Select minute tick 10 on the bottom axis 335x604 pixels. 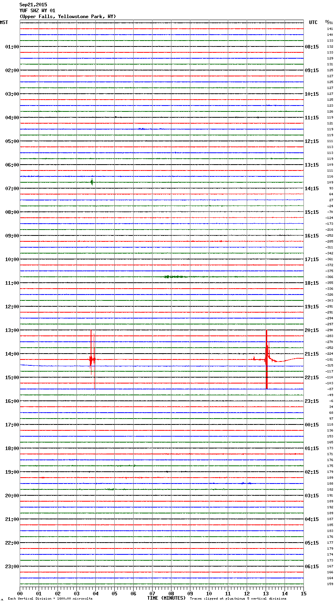coord(209,594)
